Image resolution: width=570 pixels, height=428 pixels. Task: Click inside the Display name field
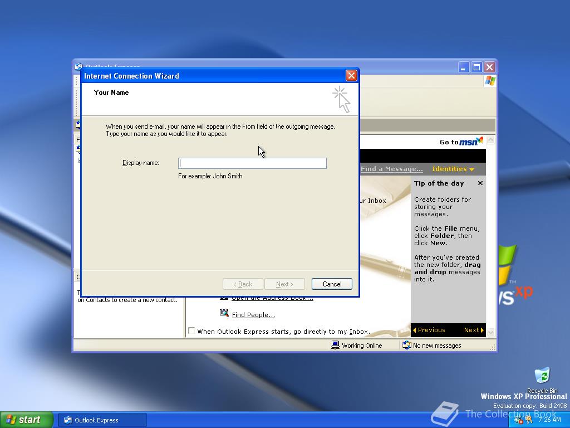[x=252, y=163]
